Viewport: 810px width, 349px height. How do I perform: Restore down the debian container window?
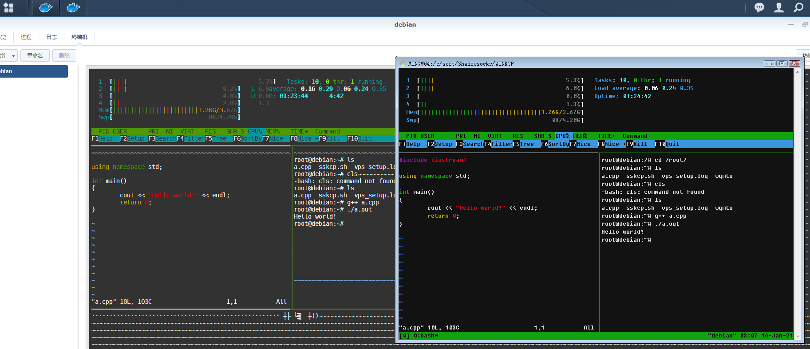click(805, 24)
